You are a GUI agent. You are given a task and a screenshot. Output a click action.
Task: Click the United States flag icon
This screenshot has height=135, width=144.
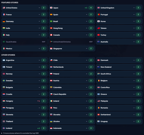point(4,8)
